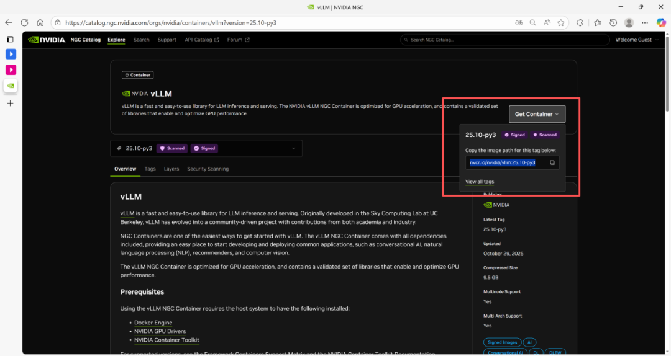The width and height of the screenshot is (671, 356).
Task: Open the Copilot icon in browser toolbar
Action: point(661,22)
